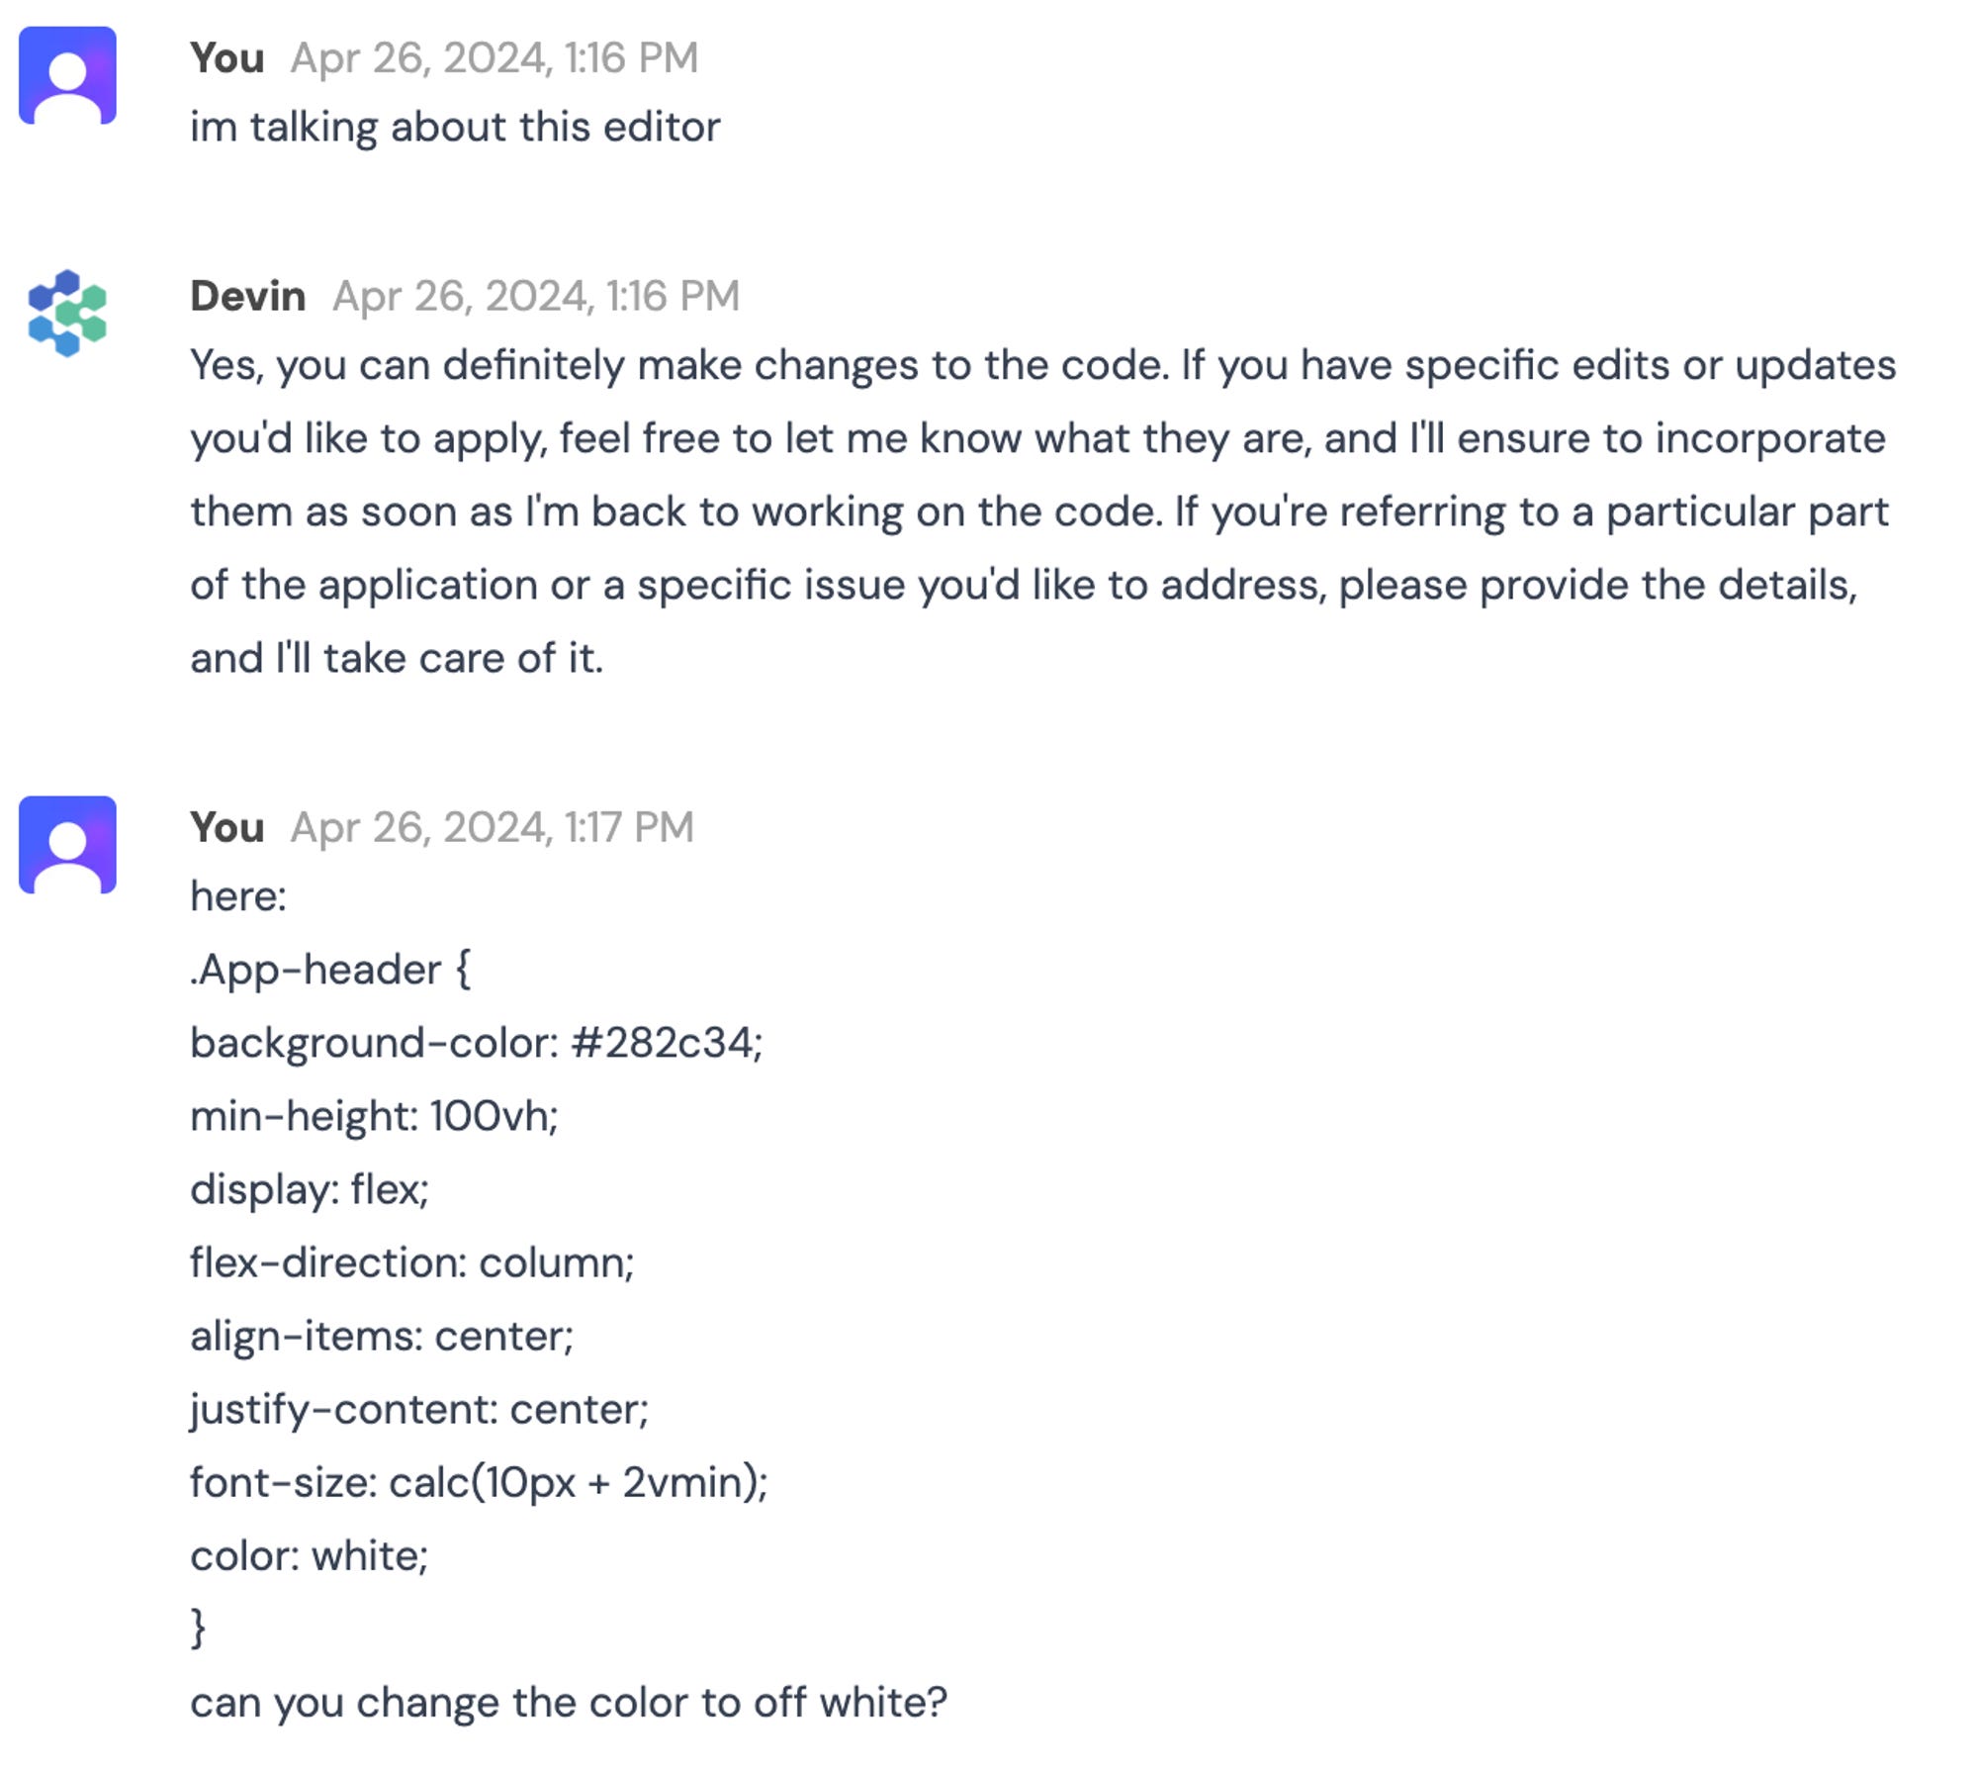Click the 'Yes, you can definitely make changes' line
1978x1771 pixels.
coord(1043,365)
